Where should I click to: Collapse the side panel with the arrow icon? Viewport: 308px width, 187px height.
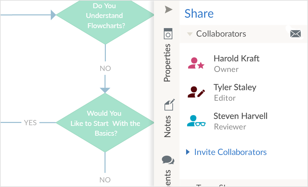point(168,10)
